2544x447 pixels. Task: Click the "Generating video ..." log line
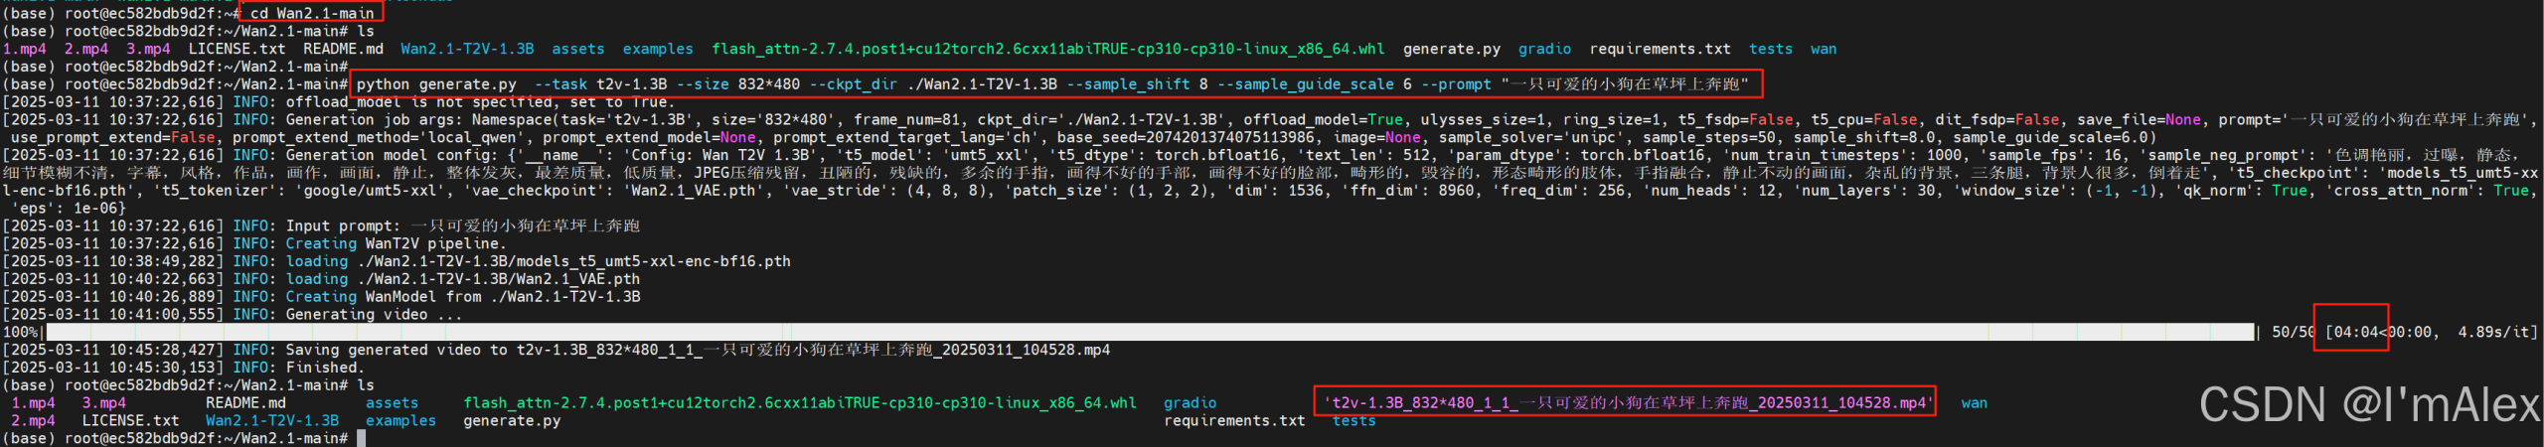point(374,314)
